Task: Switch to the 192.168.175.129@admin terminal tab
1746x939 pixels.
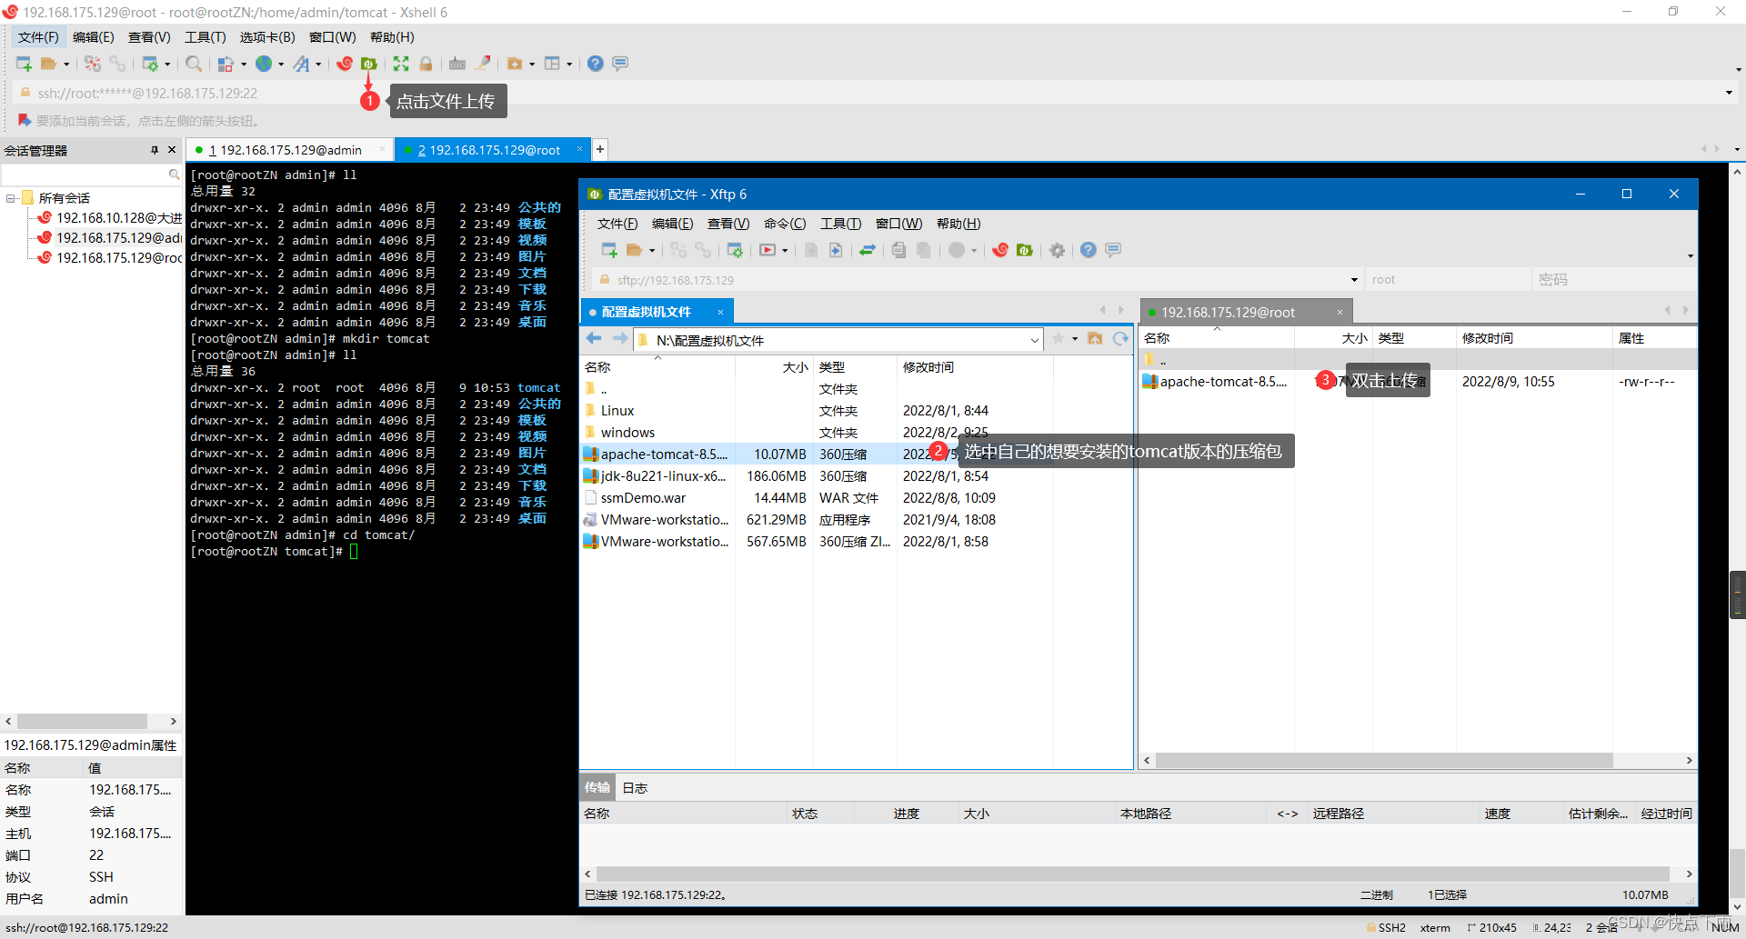Action: point(288,150)
